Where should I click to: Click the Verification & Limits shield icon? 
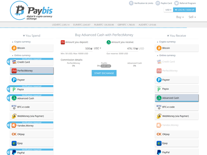[131, 3]
